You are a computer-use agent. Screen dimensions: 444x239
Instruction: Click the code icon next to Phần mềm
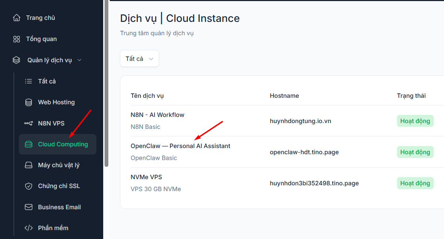28,228
